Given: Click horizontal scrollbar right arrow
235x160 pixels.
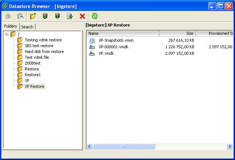Looking at the screenshot, I should pyautogui.click(x=230, y=146).
